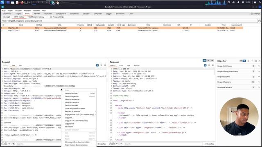Click Inspector collapse sections icon
The width and height of the screenshot is (262, 147).
click(252, 61)
